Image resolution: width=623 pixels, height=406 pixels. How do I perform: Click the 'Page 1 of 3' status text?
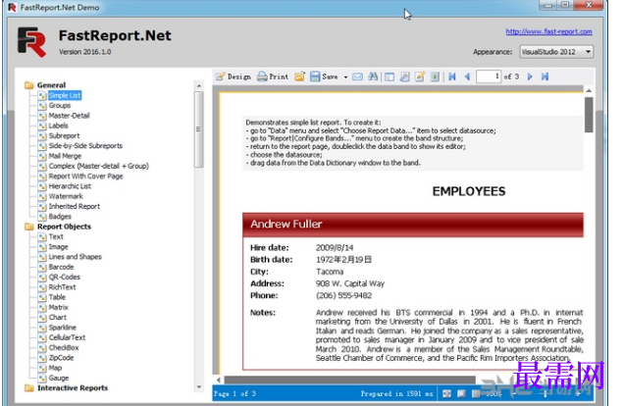click(234, 393)
